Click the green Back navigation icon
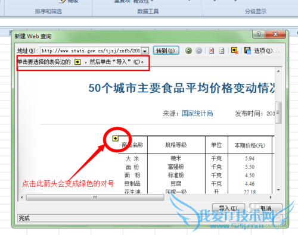Screen dimensions: 298x235 (x=188, y=51)
